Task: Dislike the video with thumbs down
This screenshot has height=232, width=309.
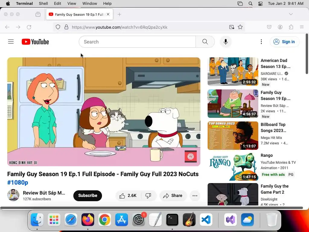Action: pos(148,195)
